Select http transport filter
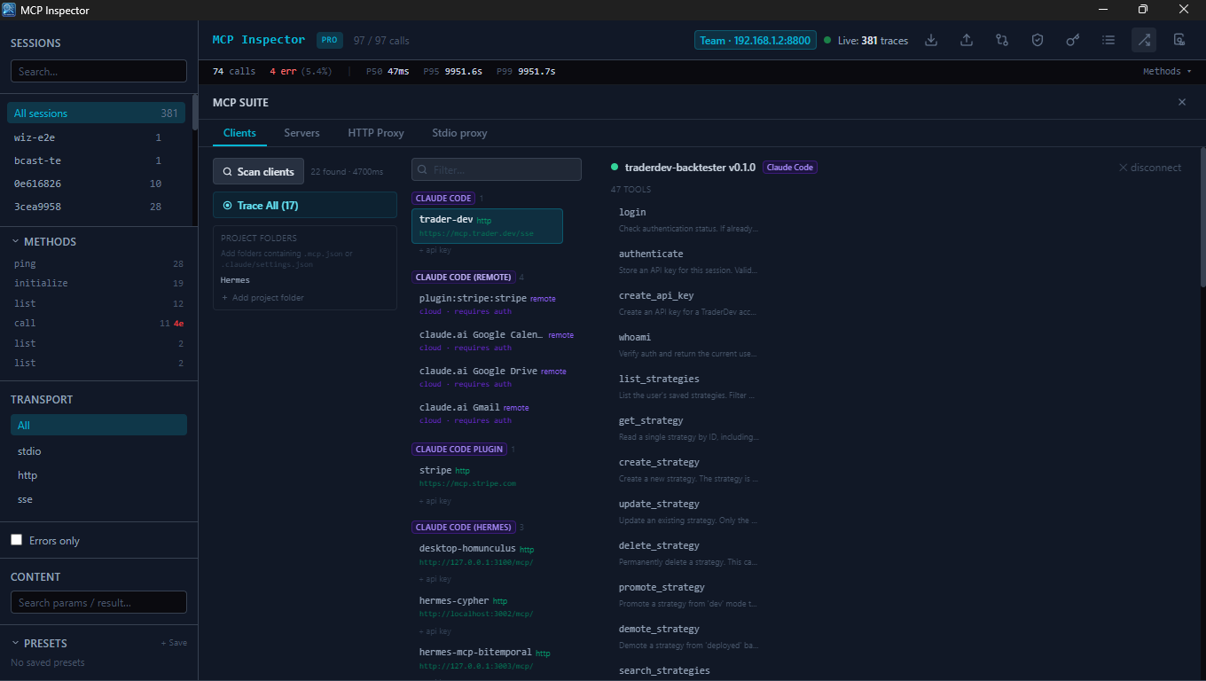 point(98,475)
